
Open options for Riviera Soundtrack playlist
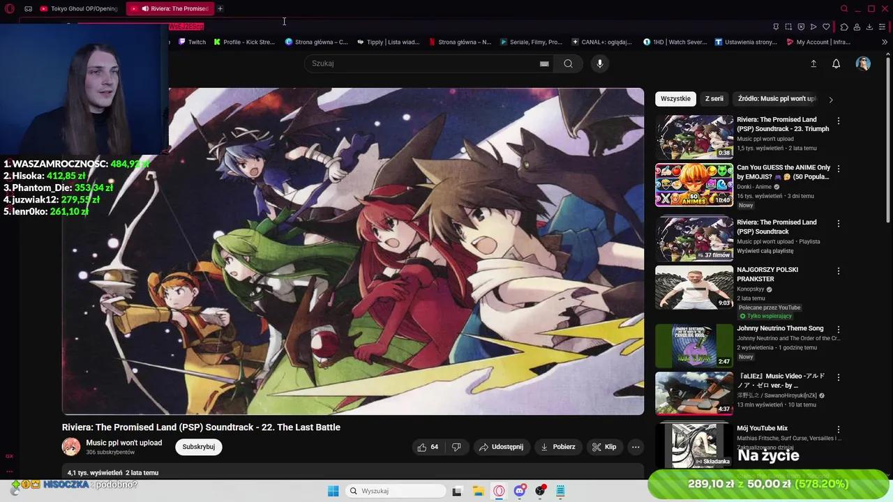[839, 223]
